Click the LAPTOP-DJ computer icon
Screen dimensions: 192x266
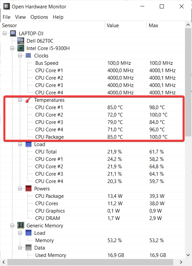click(13, 34)
